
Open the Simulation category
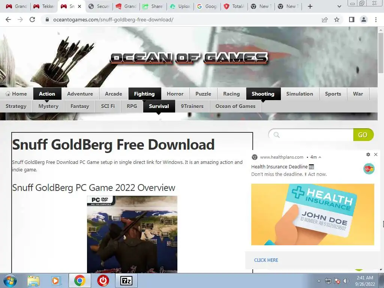coord(300,94)
